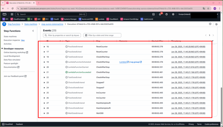Open Data flow simulator in sidebar
Screen dimensions: 223x127
pyautogui.click(x=12, y=60)
